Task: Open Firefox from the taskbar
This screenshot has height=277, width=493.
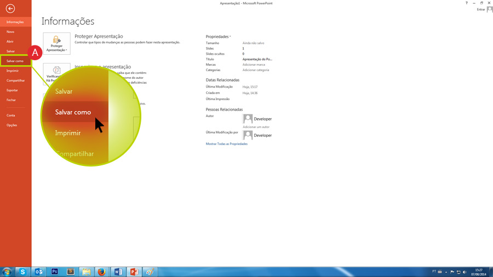Action: (102, 272)
